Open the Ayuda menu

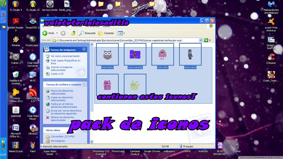(x=106, y=26)
